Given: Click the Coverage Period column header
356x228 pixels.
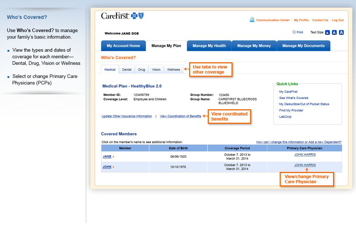Looking at the screenshot, I should [x=237, y=148].
